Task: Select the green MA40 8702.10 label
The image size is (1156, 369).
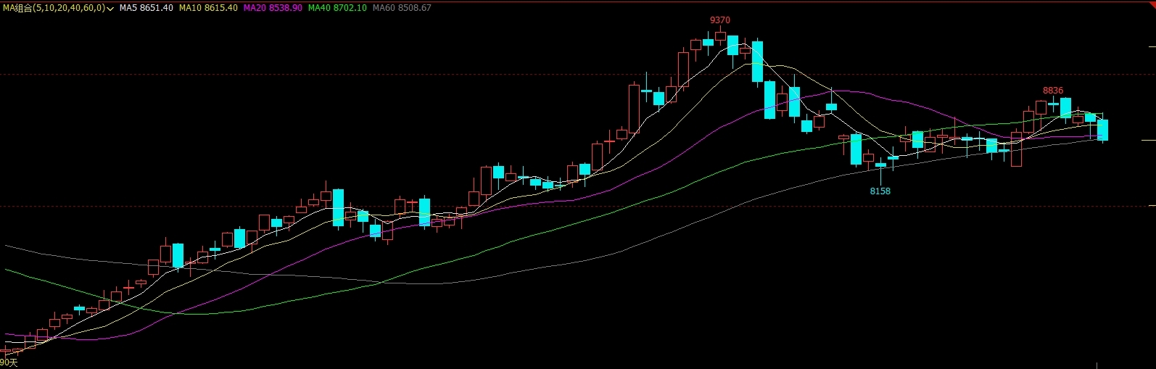Action: [x=337, y=8]
